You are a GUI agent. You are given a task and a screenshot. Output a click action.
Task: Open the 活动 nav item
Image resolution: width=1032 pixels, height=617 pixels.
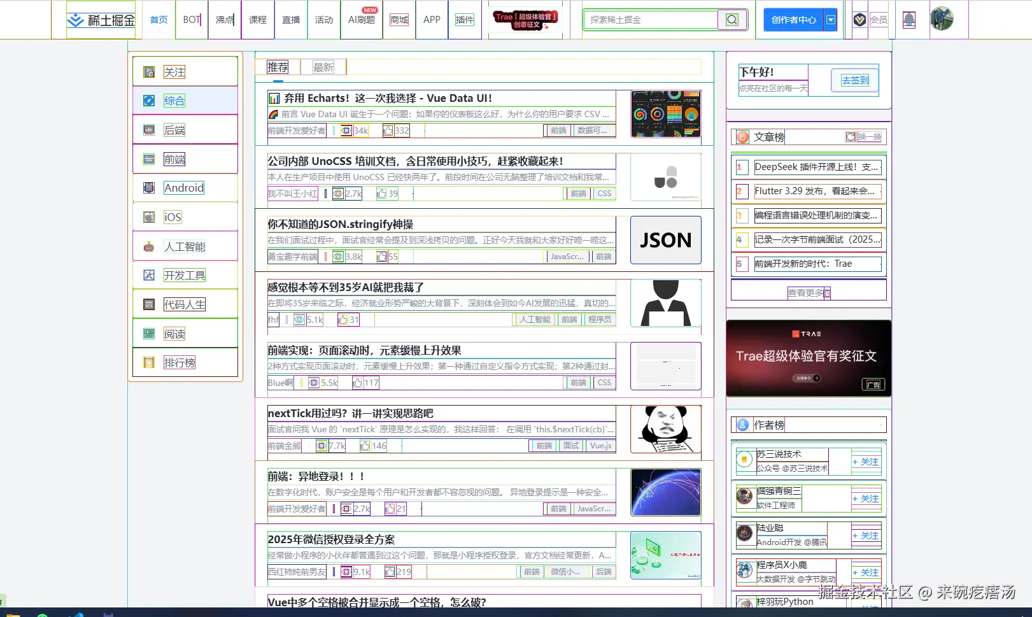pos(324,20)
